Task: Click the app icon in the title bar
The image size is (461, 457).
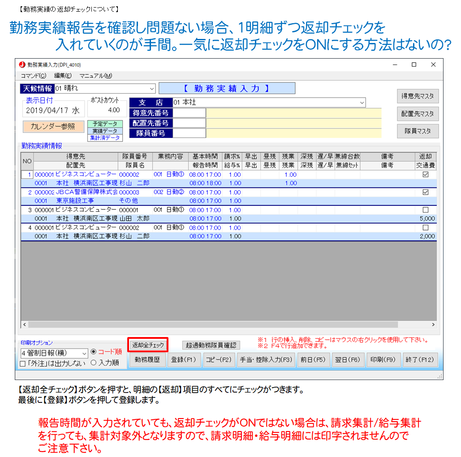Action: tap(22, 65)
